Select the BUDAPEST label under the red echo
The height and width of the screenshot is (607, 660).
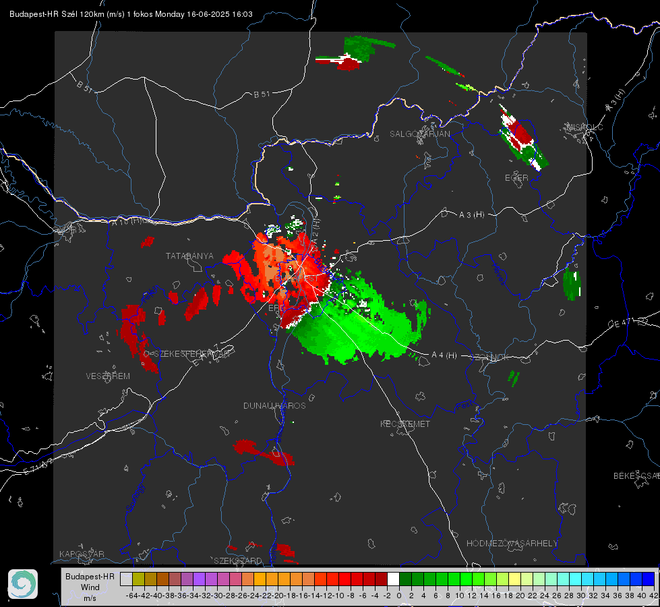pos(297,279)
